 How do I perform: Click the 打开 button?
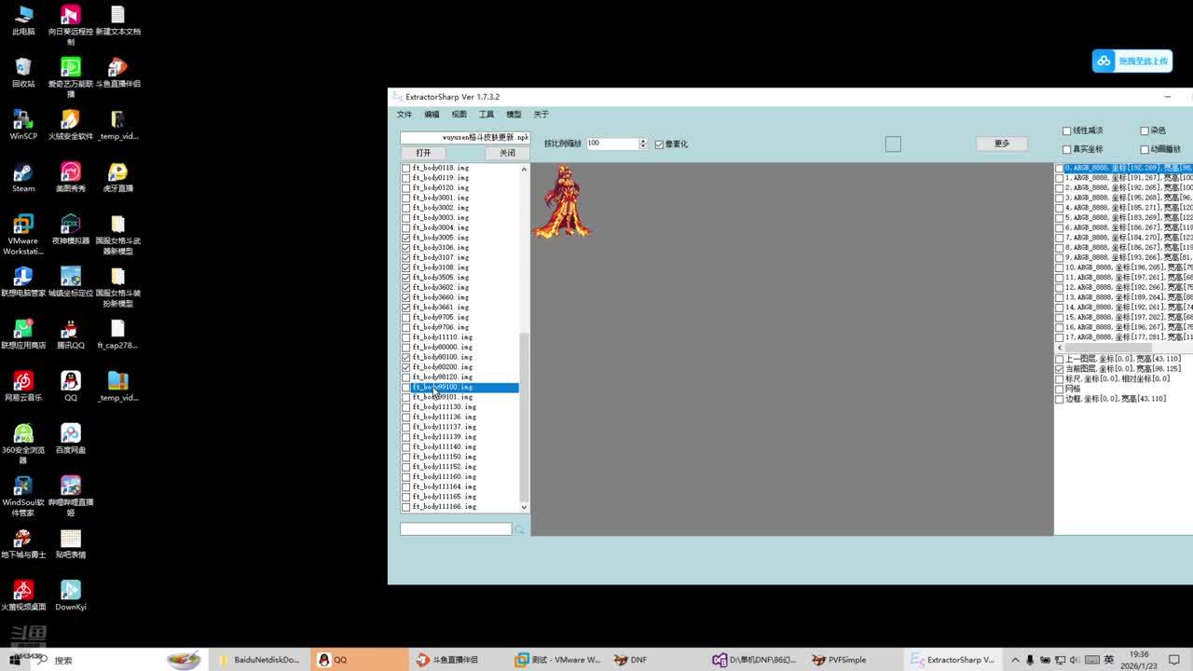point(423,153)
